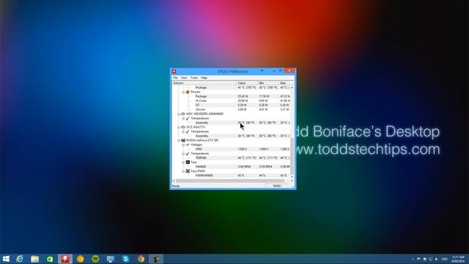Collapse the NVIDIA GeForce GTX 580 node
The image size is (469, 264).
coord(179,140)
